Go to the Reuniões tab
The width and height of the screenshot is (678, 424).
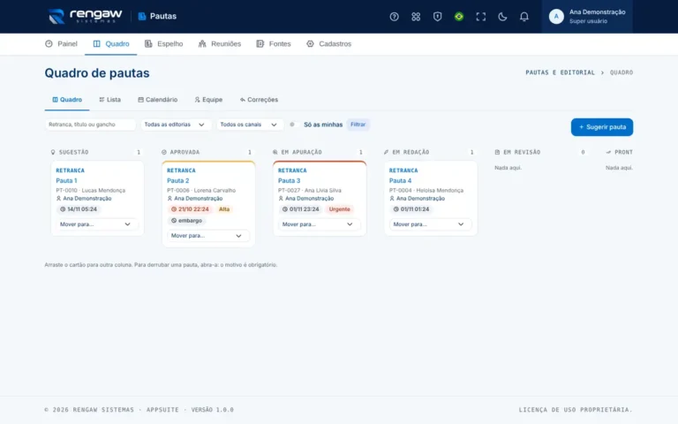[x=219, y=43]
